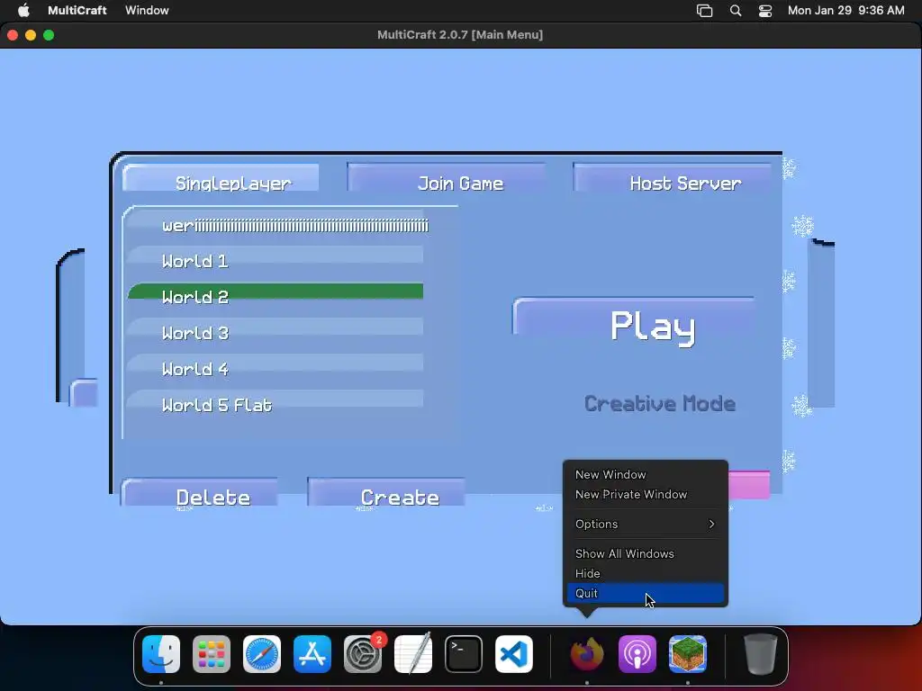
Task: Click the date and time in menu bar
Action: click(x=845, y=10)
